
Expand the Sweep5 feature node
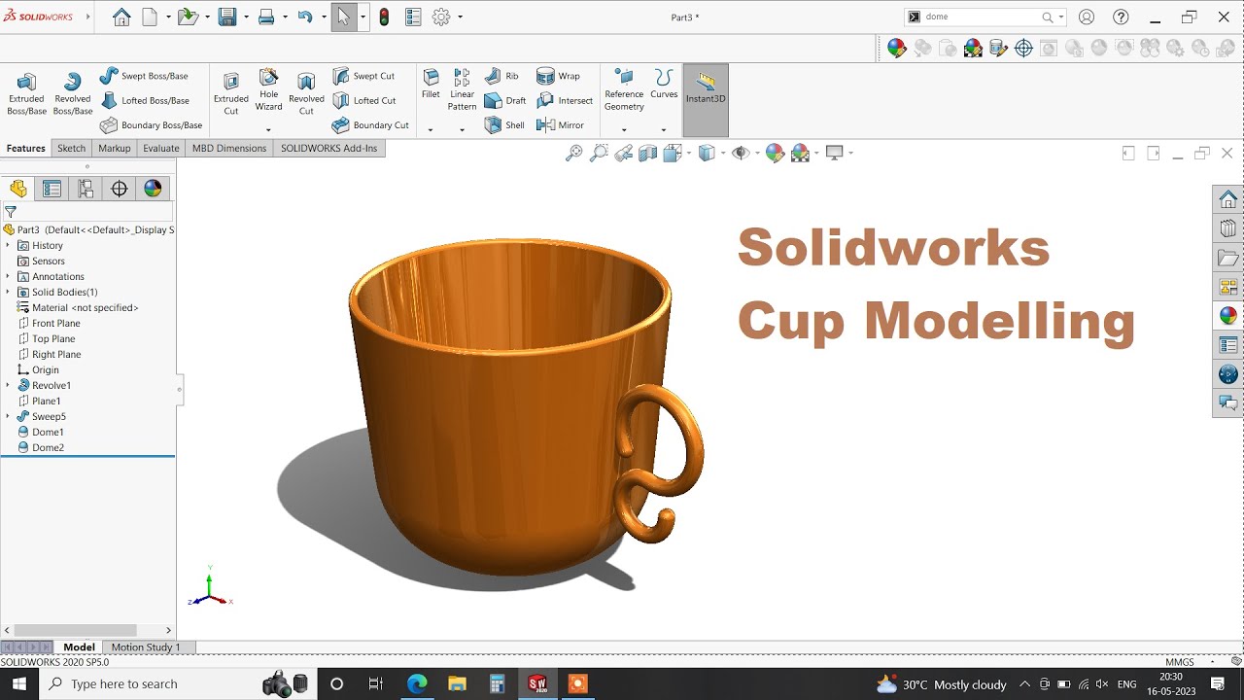(8, 416)
